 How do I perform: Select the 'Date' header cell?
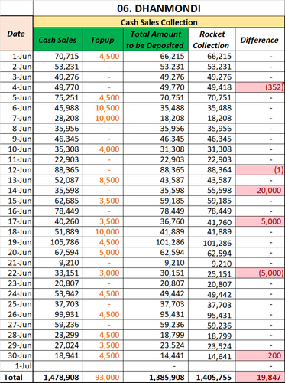point(16,34)
